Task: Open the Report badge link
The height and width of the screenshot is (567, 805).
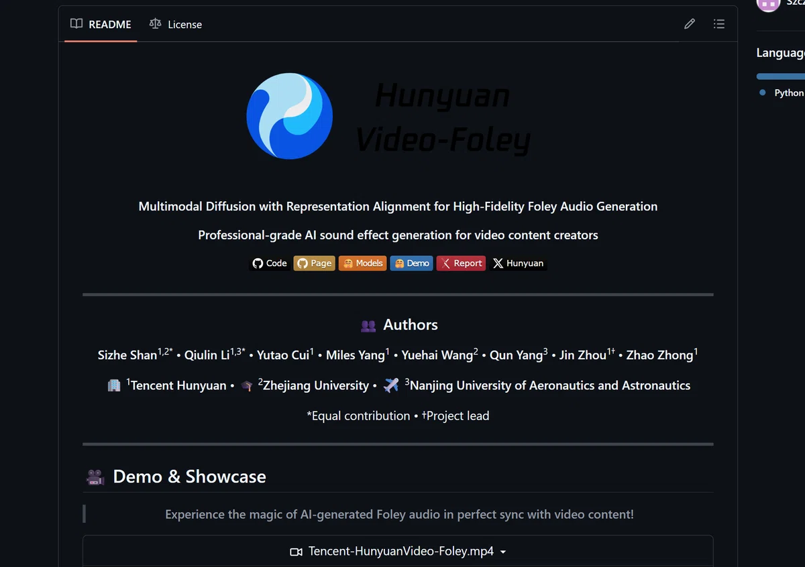Action: click(x=461, y=263)
